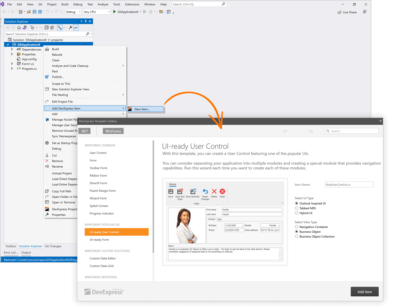Open the web browser home icon on toolbar
393x308 pixels.
click(168, 12)
